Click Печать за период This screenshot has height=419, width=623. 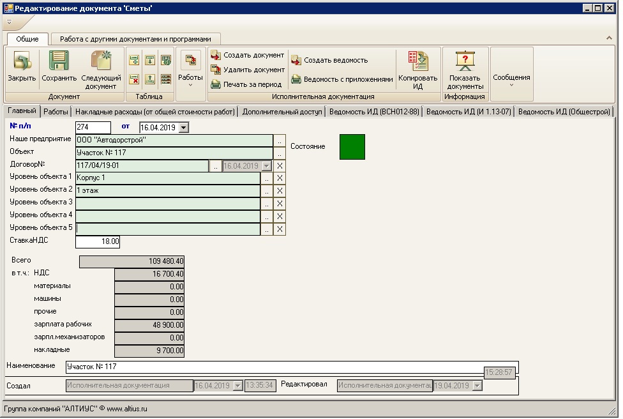click(x=246, y=84)
